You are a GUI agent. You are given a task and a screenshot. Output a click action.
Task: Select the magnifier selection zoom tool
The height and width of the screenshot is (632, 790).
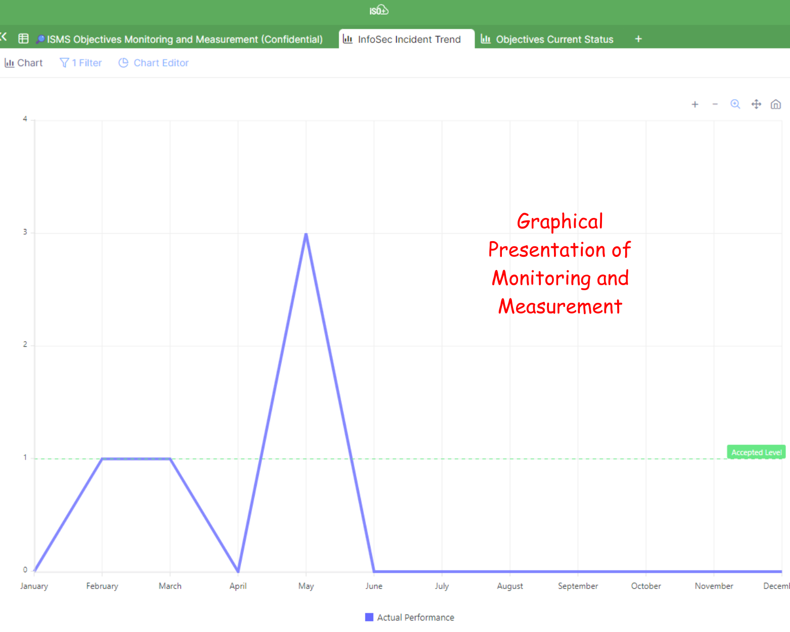click(735, 104)
